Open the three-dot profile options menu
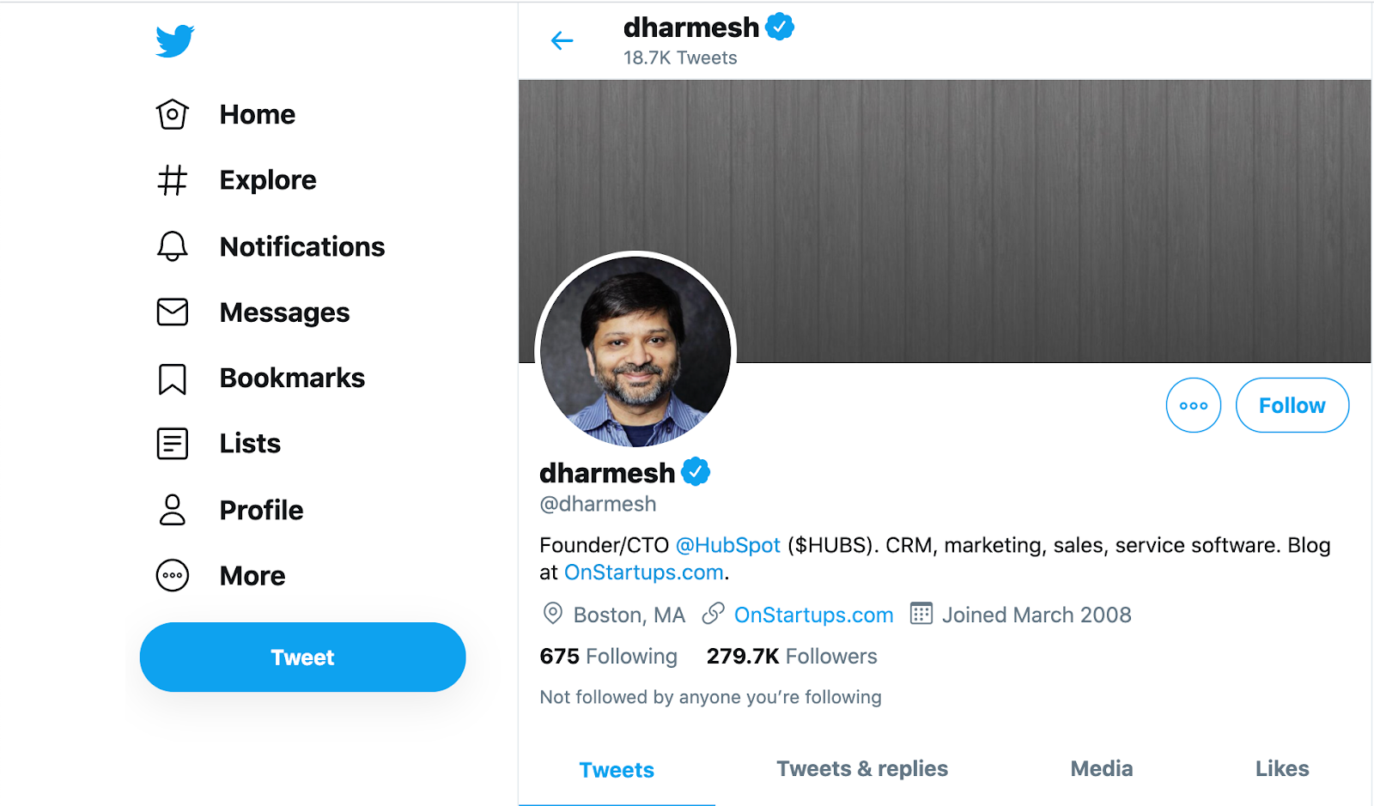1374x806 pixels. coord(1193,405)
